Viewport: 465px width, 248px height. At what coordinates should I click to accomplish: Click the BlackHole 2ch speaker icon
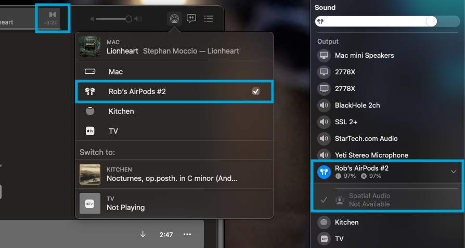(x=324, y=105)
